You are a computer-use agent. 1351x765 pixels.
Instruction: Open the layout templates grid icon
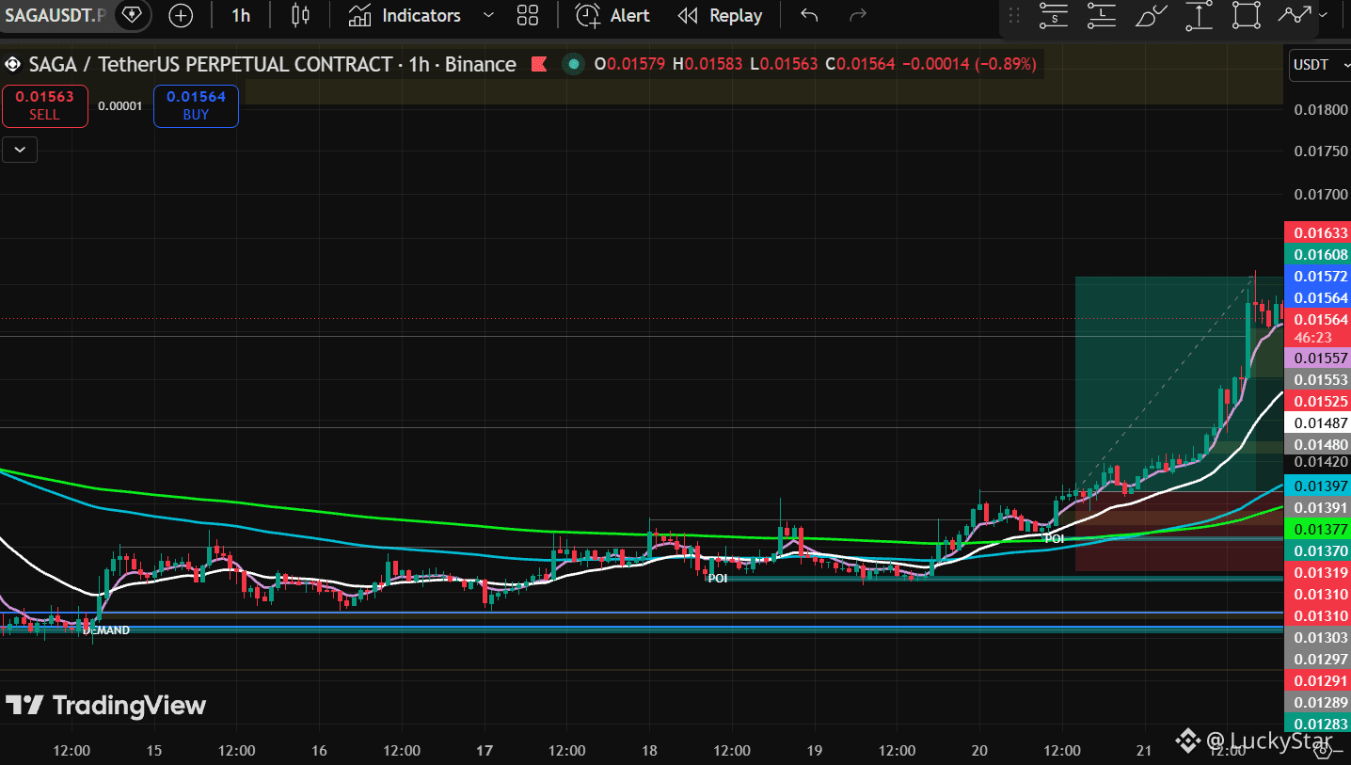pyautogui.click(x=528, y=15)
